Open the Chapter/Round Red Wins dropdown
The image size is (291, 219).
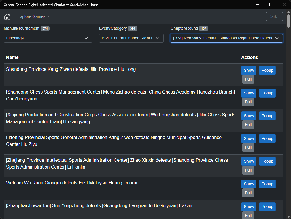click(x=226, y=38)
